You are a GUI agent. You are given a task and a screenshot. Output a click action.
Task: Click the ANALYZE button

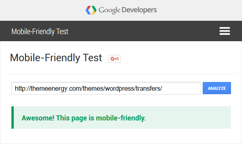coord(217,88)
